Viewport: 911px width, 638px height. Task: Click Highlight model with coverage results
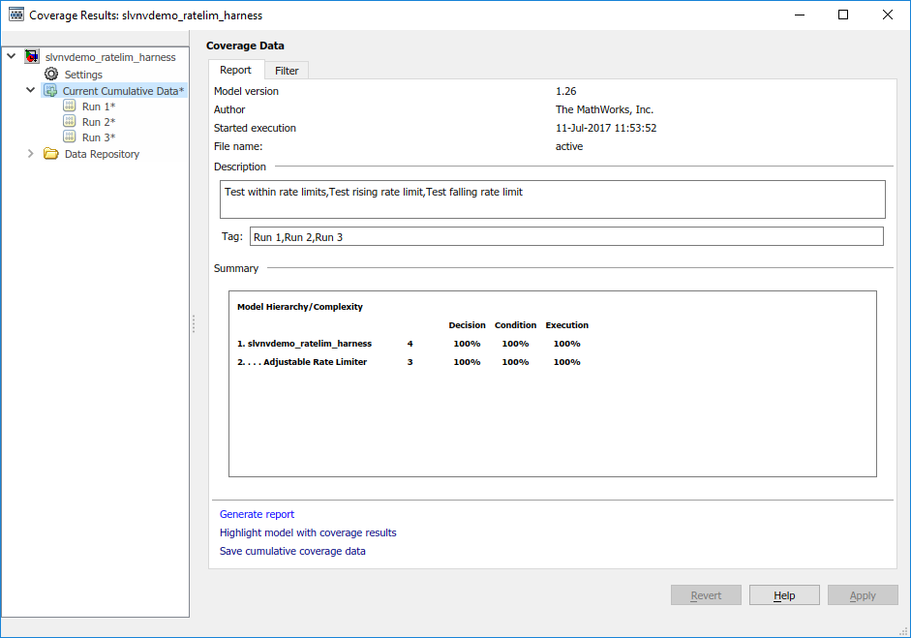point(308,532)
